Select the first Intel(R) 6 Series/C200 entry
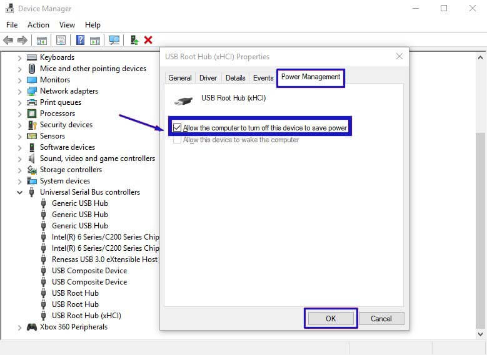The height and width of the screenshot is (355, 487). [106, 237]
